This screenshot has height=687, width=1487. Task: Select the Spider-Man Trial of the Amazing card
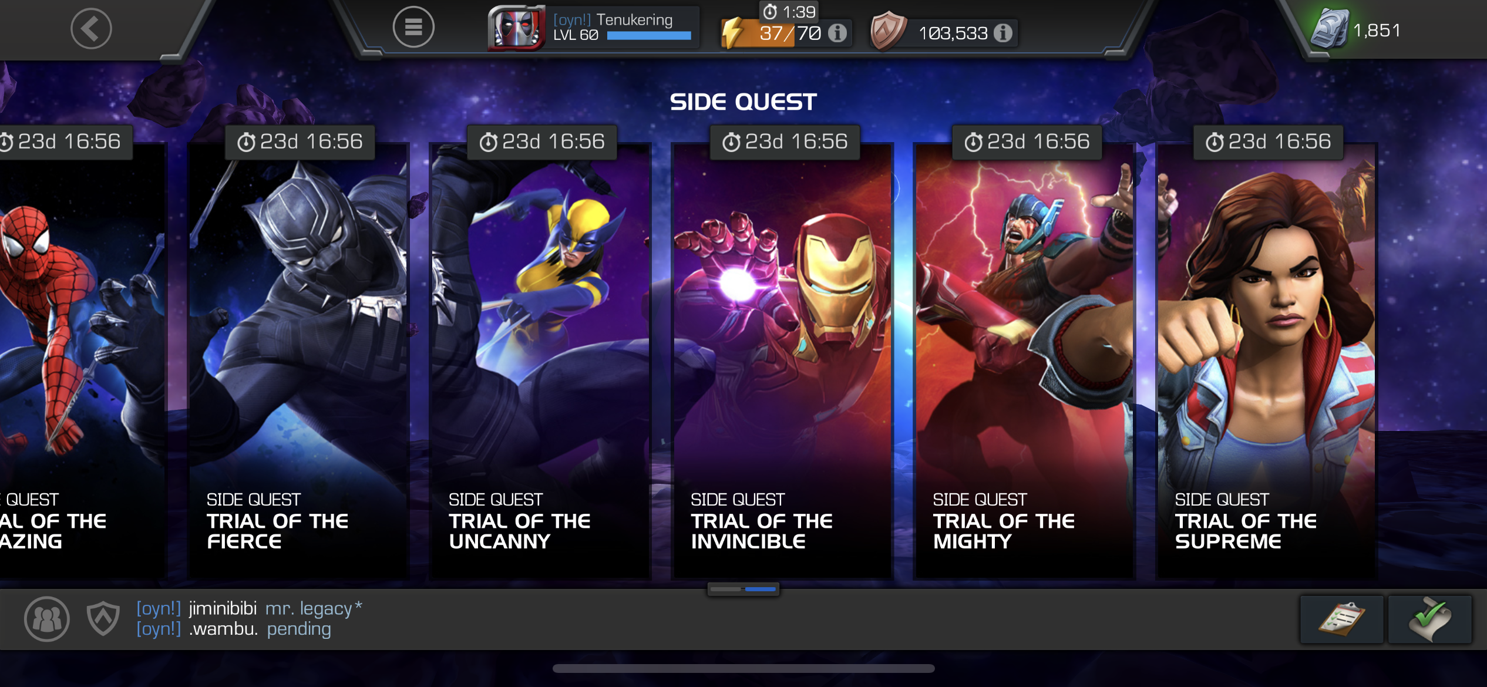pos(83,361)
